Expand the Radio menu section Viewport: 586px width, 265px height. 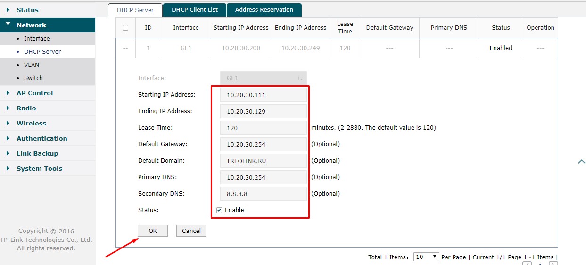click(8, 108)
